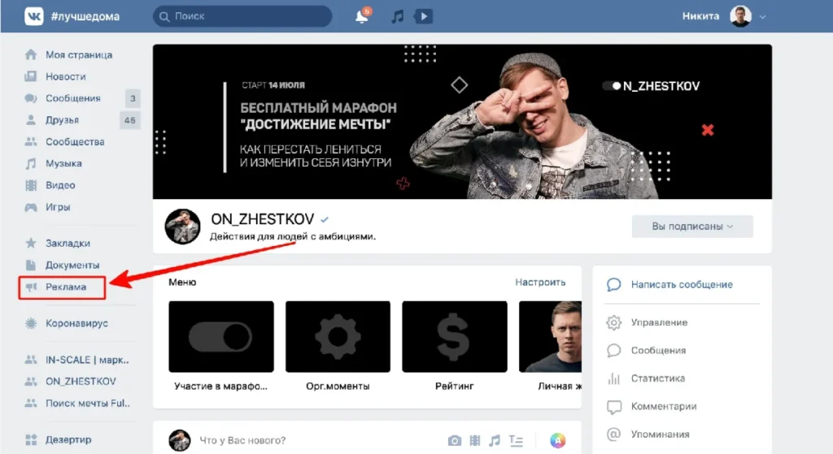833x454 pixels.
Task: Open Дезертир app shortcut
Action: (x=68, y=439)
